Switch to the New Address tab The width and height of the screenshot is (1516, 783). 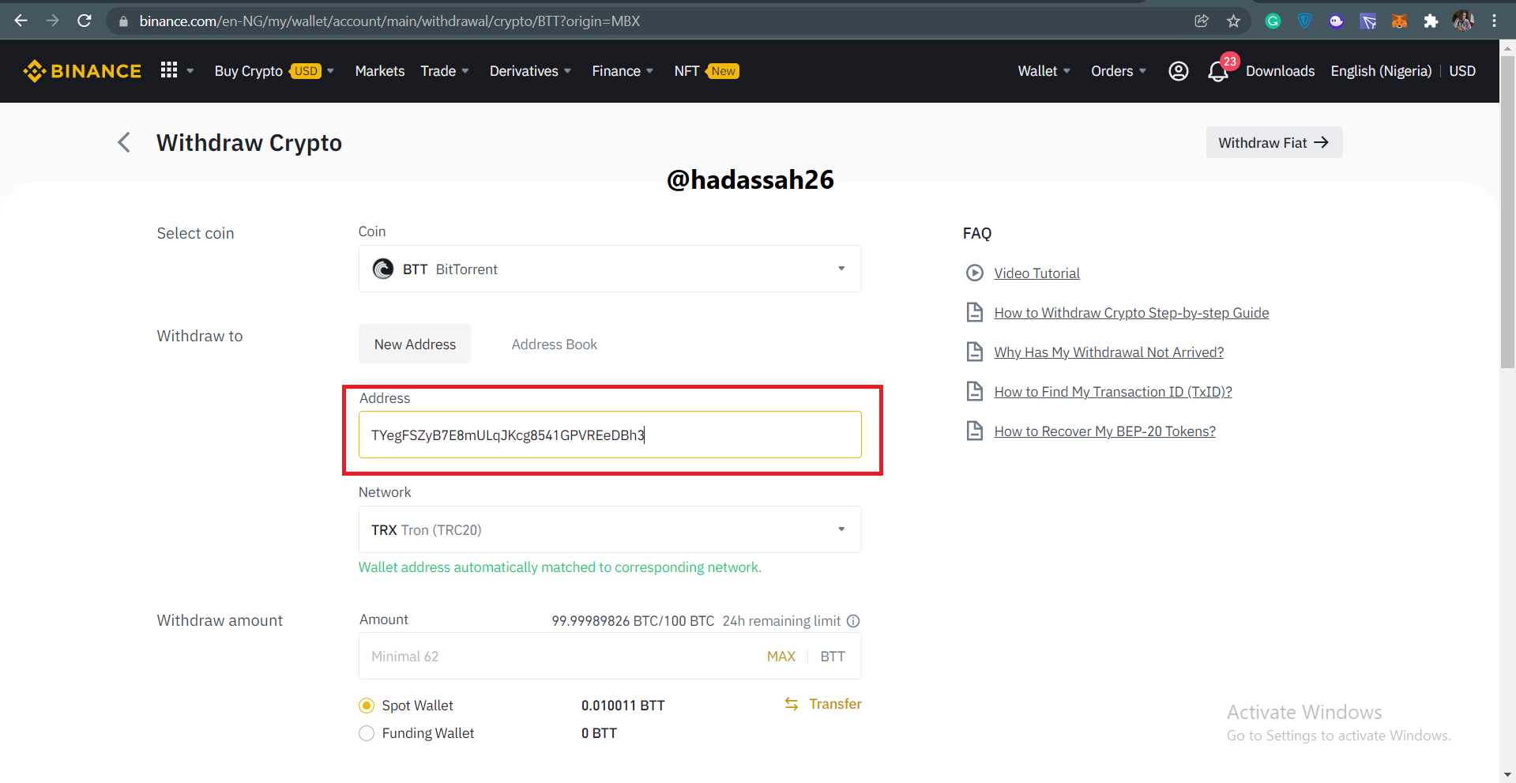point(415,344)
